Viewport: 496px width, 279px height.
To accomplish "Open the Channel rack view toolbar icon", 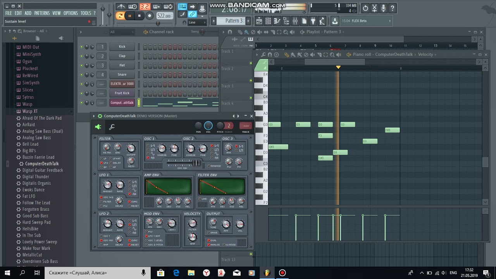I will coord(268,21).
